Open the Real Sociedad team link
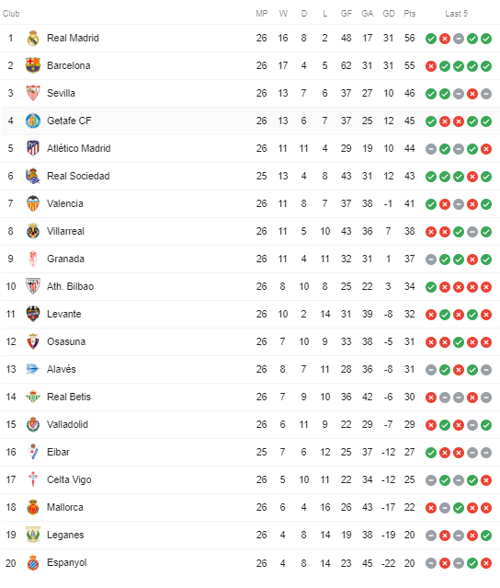This screenshot has height=588, width=500. 78,177
